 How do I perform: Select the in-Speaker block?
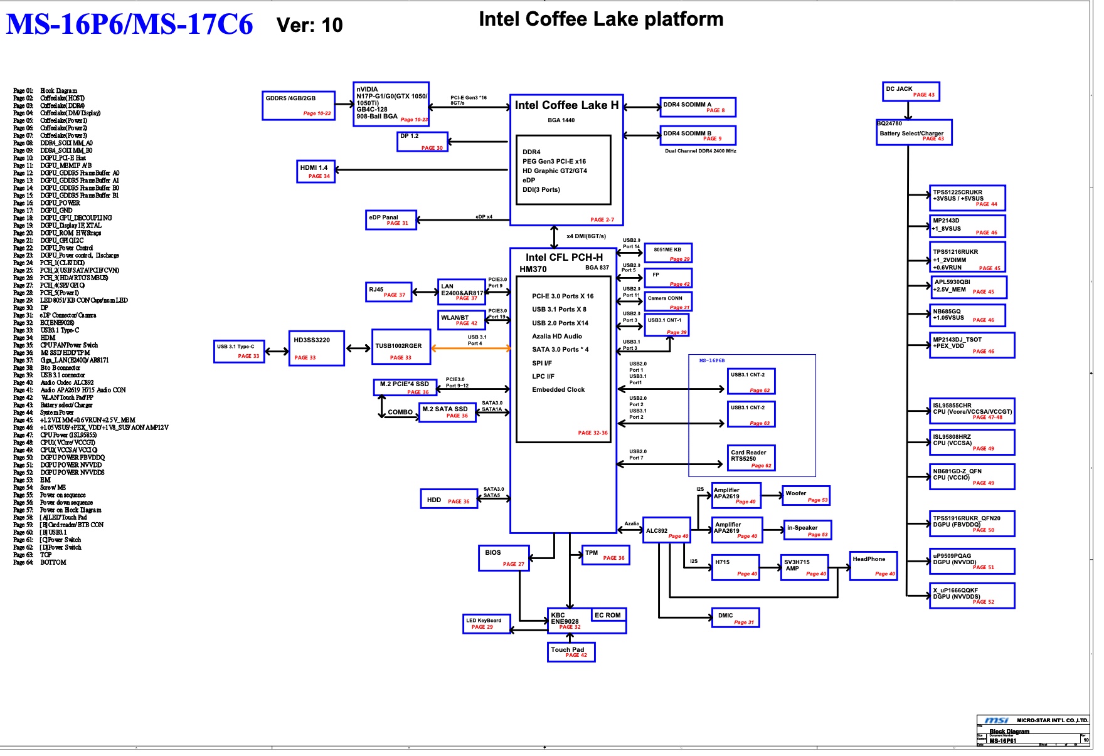click(x=807, y=530)
